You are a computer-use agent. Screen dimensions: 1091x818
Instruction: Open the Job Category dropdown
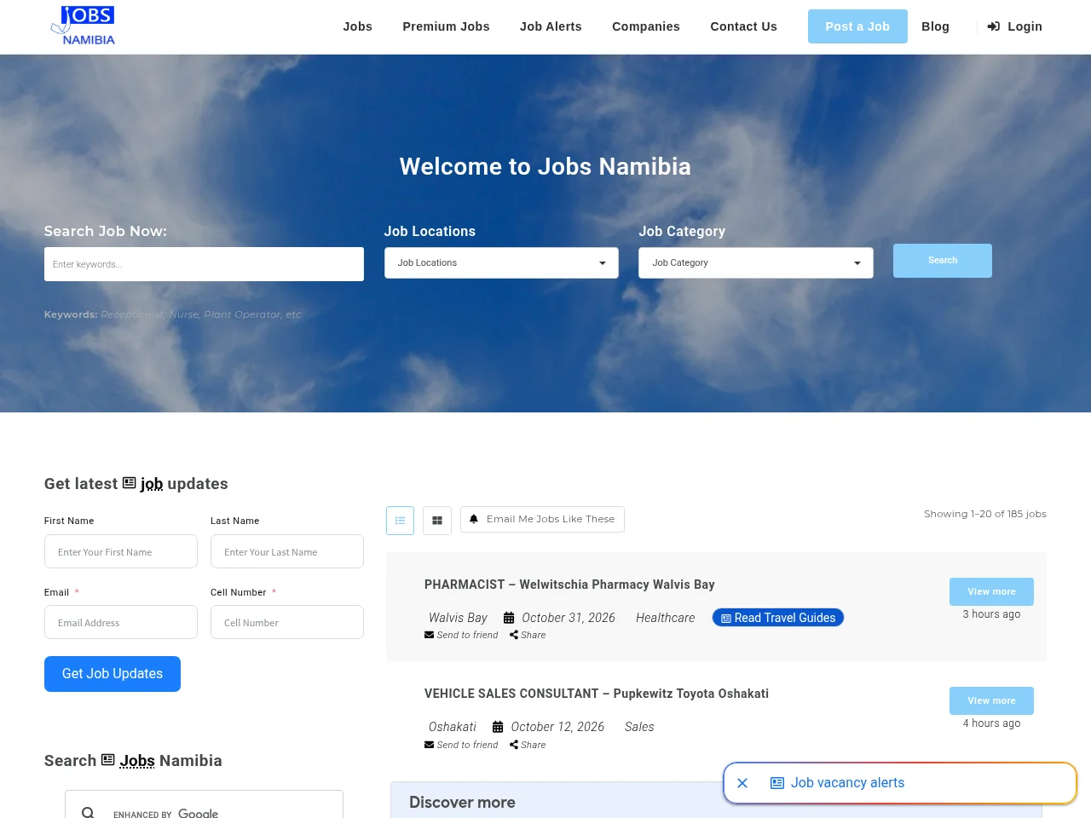click(756, 262)
